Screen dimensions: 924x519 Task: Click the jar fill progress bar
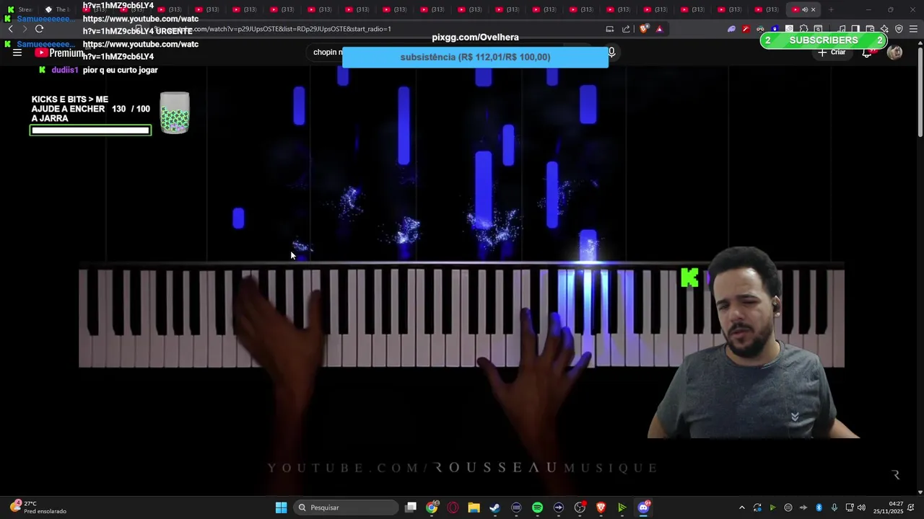(90, 130)
